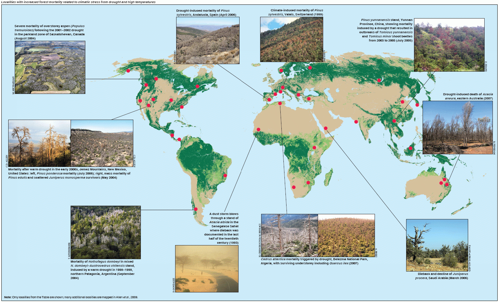The width and height of the screenshot is (499, 302).
Task: Select the Algeria red dot in North Africa
Action: coord(280,103)
